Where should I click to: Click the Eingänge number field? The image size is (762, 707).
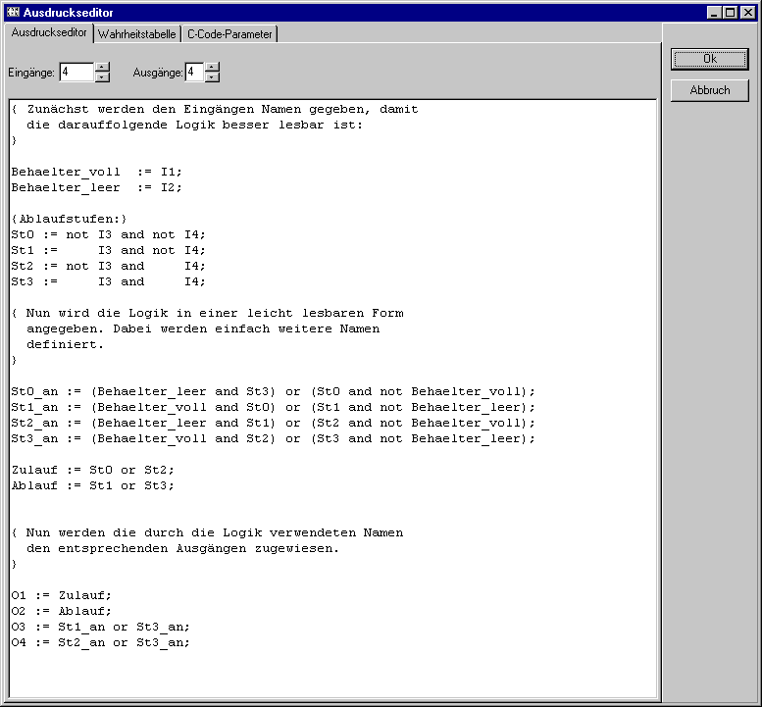coord(76,72)
